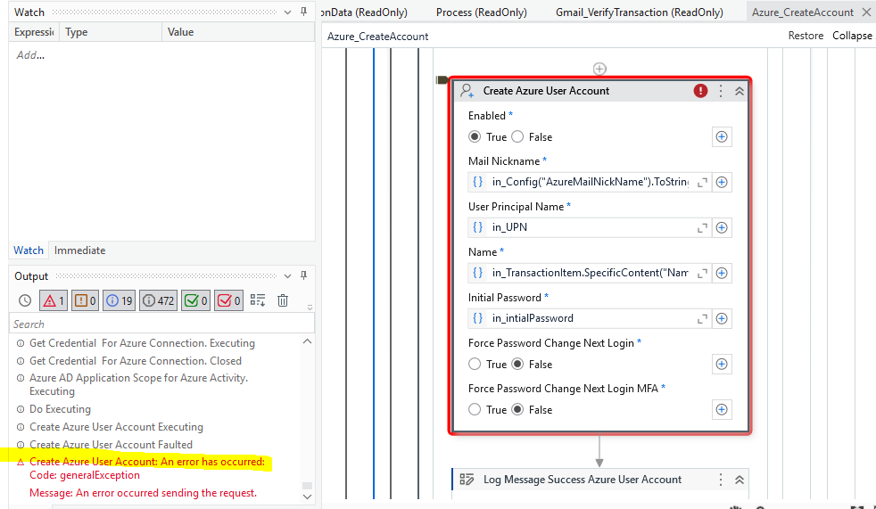Toggle the green test passed filter in Output
This screenshot has height=509, width=876.
(x=195, y=300)
